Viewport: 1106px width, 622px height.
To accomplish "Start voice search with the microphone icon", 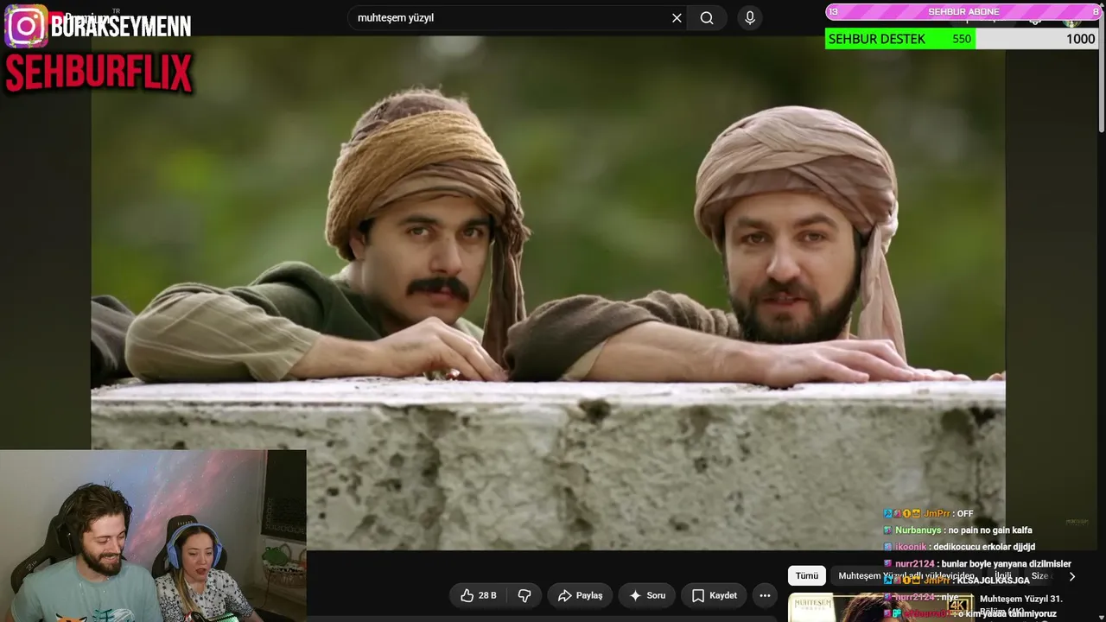I will [x=750, y=18].
